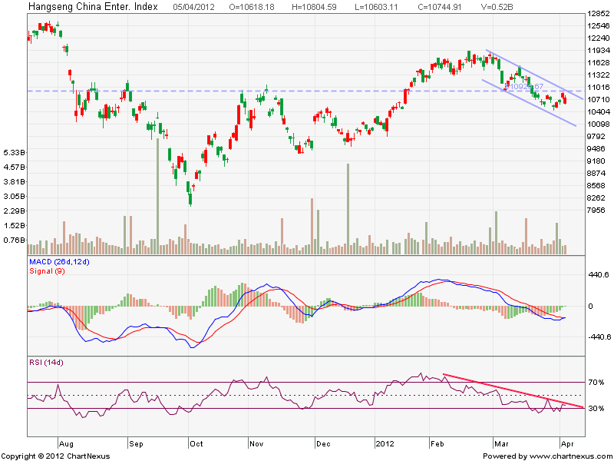This screenshot has width=614, height=461.
Task: Select the 2012 marker on time axis
Action: 385,444
